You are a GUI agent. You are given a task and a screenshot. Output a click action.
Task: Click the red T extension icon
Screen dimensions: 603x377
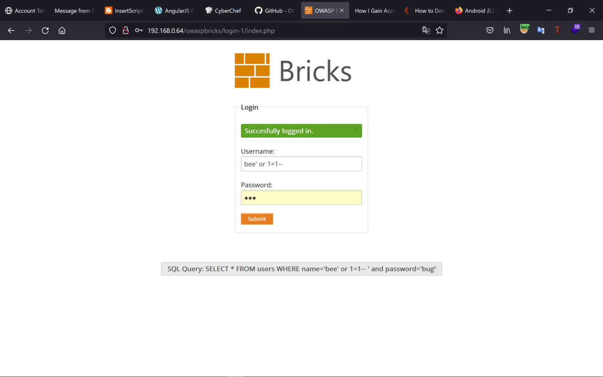coord(557,31)
